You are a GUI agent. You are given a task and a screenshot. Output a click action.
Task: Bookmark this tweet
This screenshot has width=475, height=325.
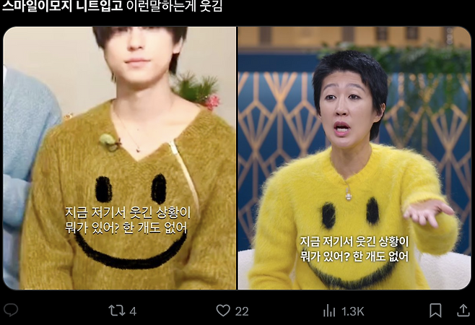[435, 311]
